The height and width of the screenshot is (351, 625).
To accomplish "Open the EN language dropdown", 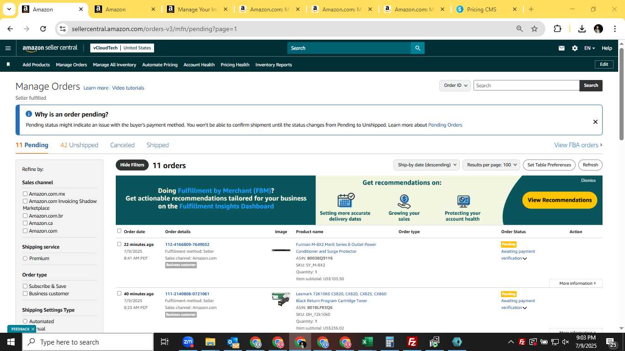I will [x=589, y=48].
